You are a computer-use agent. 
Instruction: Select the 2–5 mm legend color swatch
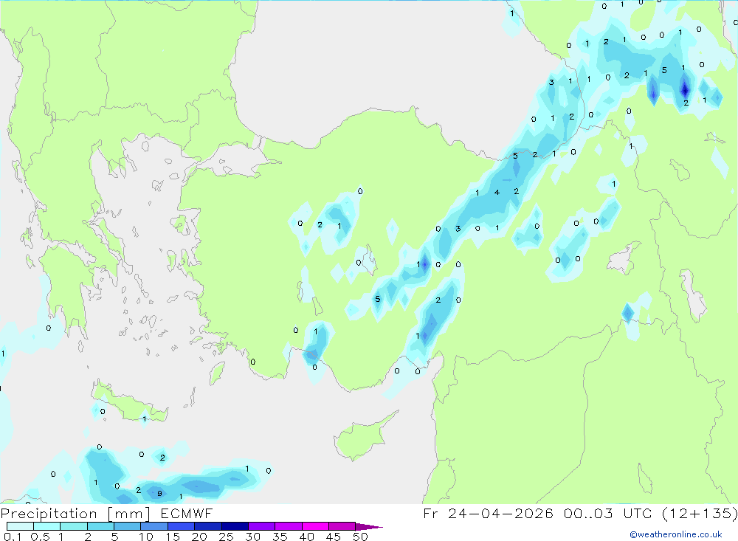[x=100, y=526]
